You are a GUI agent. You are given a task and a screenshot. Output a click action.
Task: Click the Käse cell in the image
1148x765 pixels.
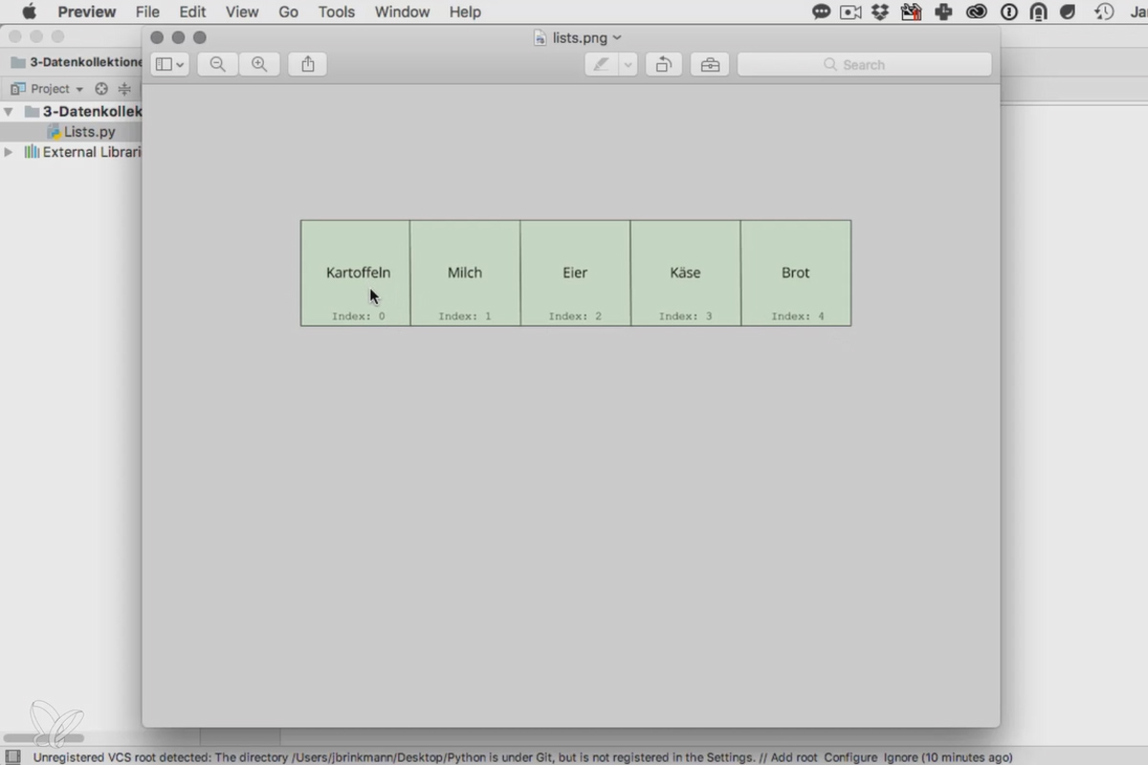click(x=685, y=273)
